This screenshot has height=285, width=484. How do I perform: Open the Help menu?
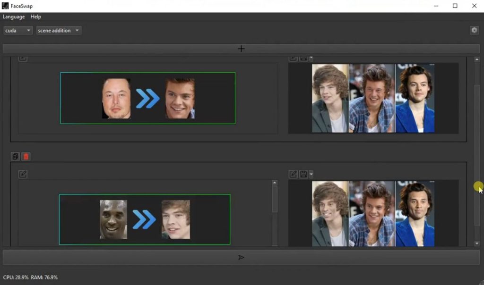(36, 17)
